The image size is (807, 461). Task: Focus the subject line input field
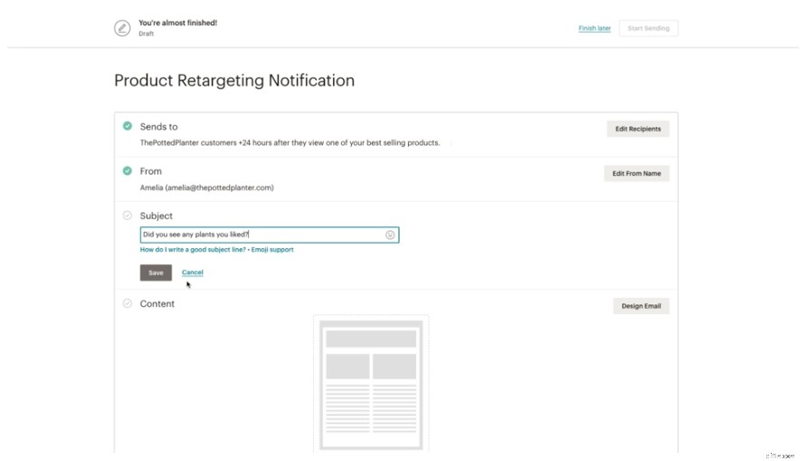tap(270, 235)
